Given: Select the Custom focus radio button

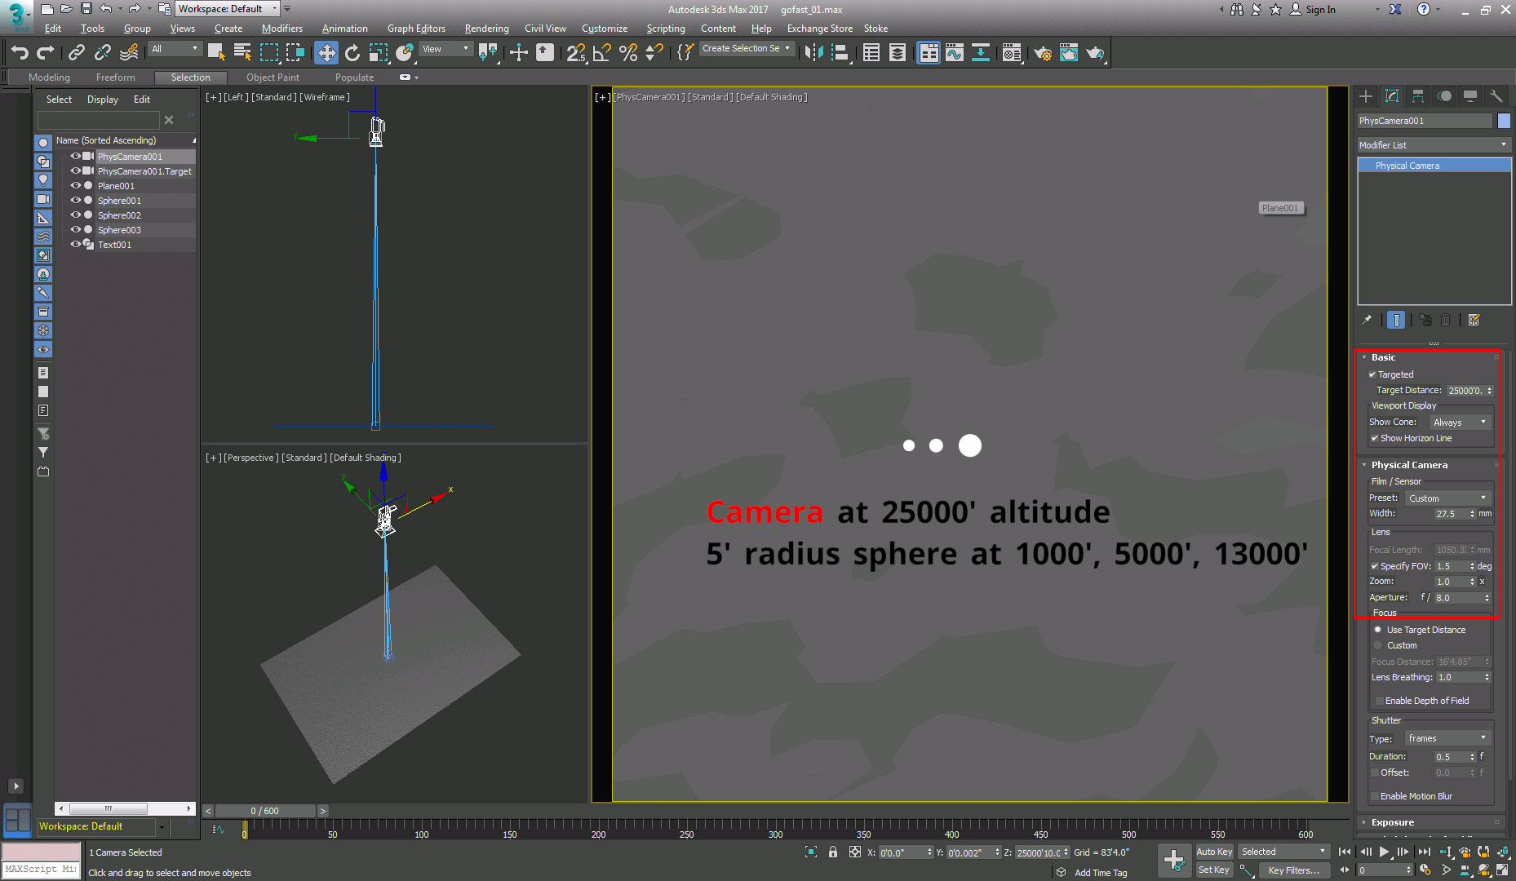Looking at the screenshot, I should tap(1378, 645).
